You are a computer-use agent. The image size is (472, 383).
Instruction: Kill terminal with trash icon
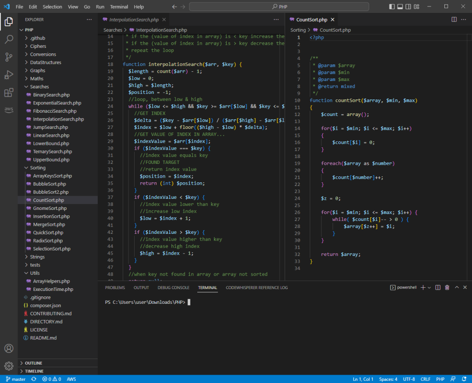[x=447, y=287]
